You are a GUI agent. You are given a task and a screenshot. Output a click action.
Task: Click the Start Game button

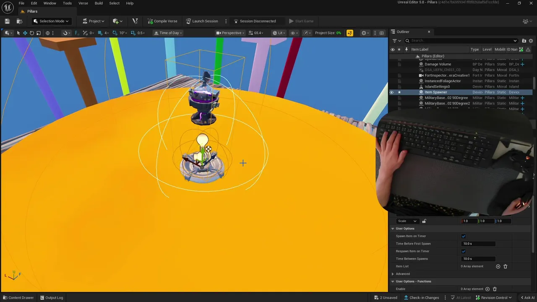click(x=301, y=21)
